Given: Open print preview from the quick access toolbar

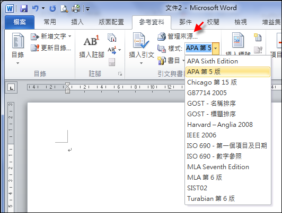Looking at the screenshot, I should click(x=64, y=8).
